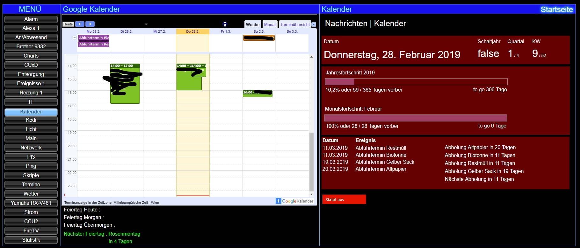Open the Yamaha RX-V481 page
The width and height of the screenshot is (580, 248).
coord(31,203)
